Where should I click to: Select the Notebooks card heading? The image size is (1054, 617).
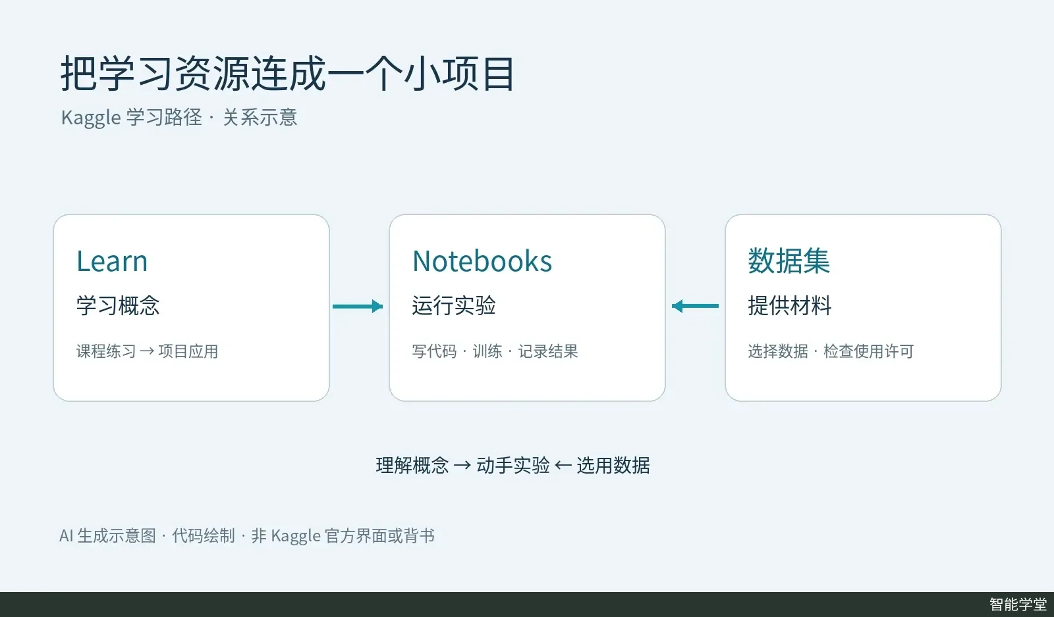point(482,261)
